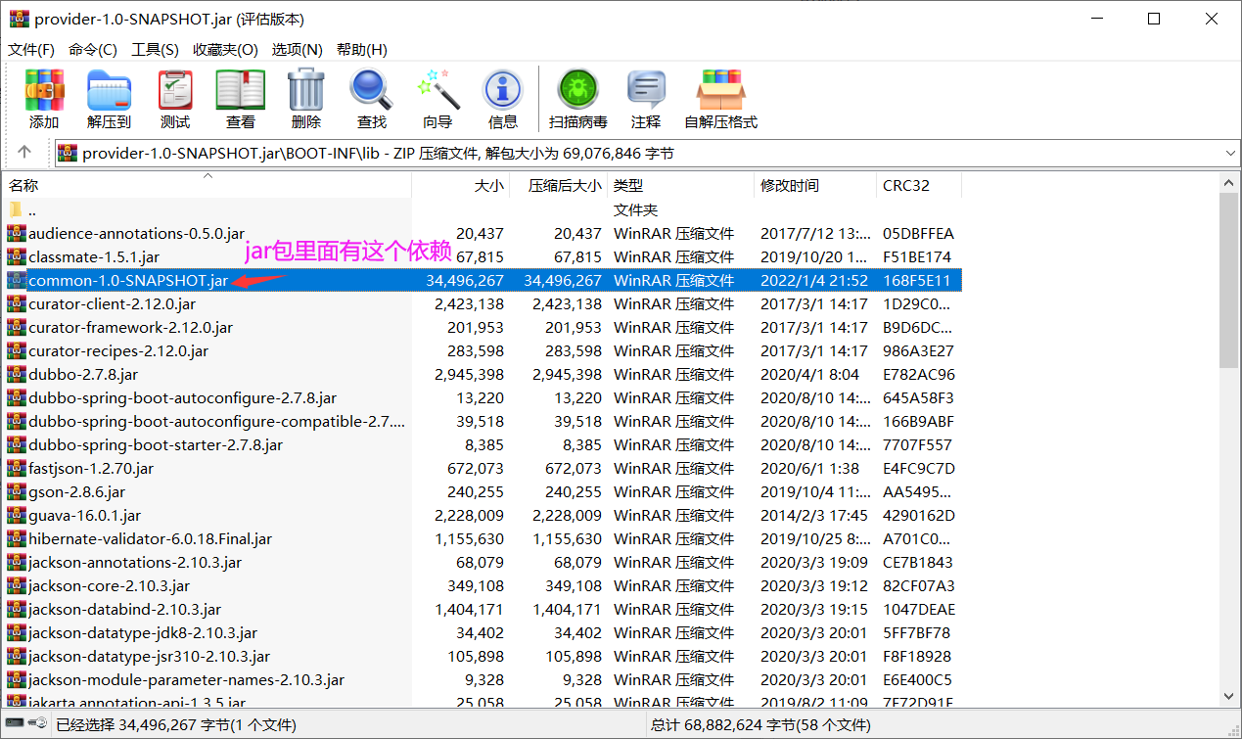Run the 测试 (Test) archive tool
Image resolution: width=1242 pixels, height=739 pixels.
pos(175,100)
